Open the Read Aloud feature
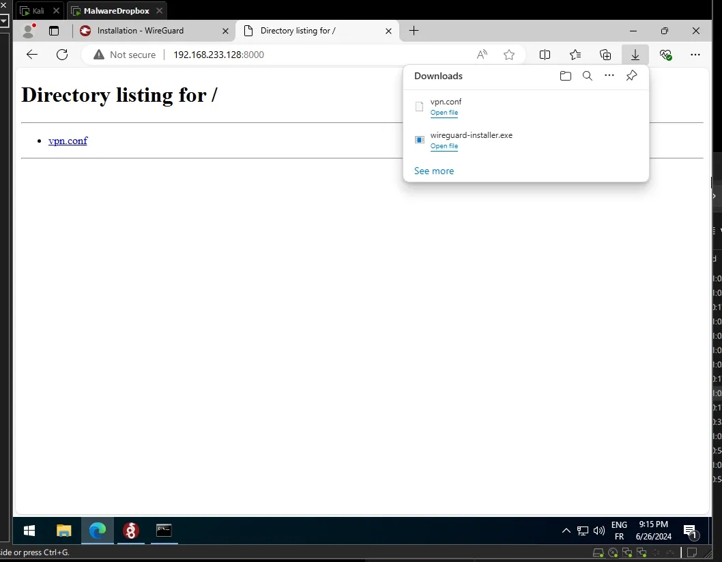The width and height of the screenshot is (722, 562). pyautogui.click(x=482, y=55)
